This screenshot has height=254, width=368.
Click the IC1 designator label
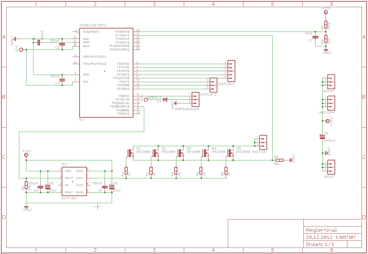82,119
